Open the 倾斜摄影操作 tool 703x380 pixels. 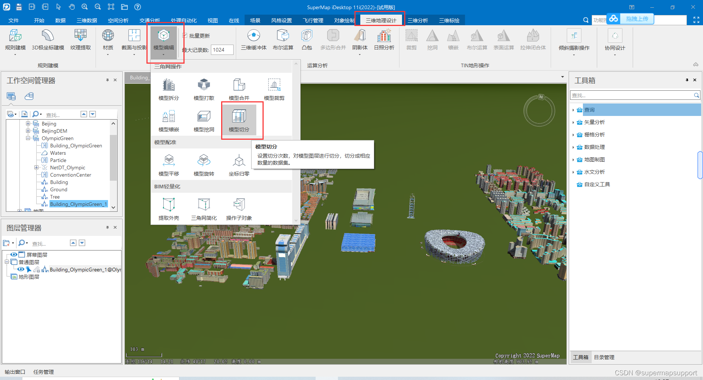click(574, 42)
